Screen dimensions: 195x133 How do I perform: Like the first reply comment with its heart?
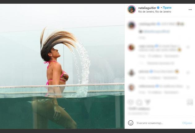188,48
